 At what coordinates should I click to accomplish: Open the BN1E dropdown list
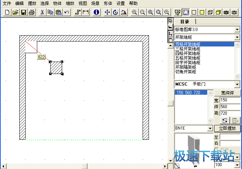(x=210, y=129)
